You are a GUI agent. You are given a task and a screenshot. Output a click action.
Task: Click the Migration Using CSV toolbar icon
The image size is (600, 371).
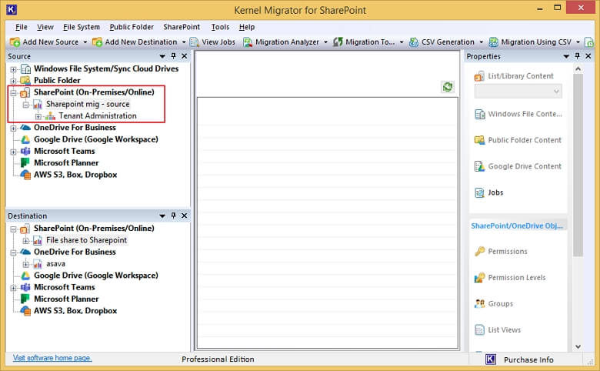[493, 42]
